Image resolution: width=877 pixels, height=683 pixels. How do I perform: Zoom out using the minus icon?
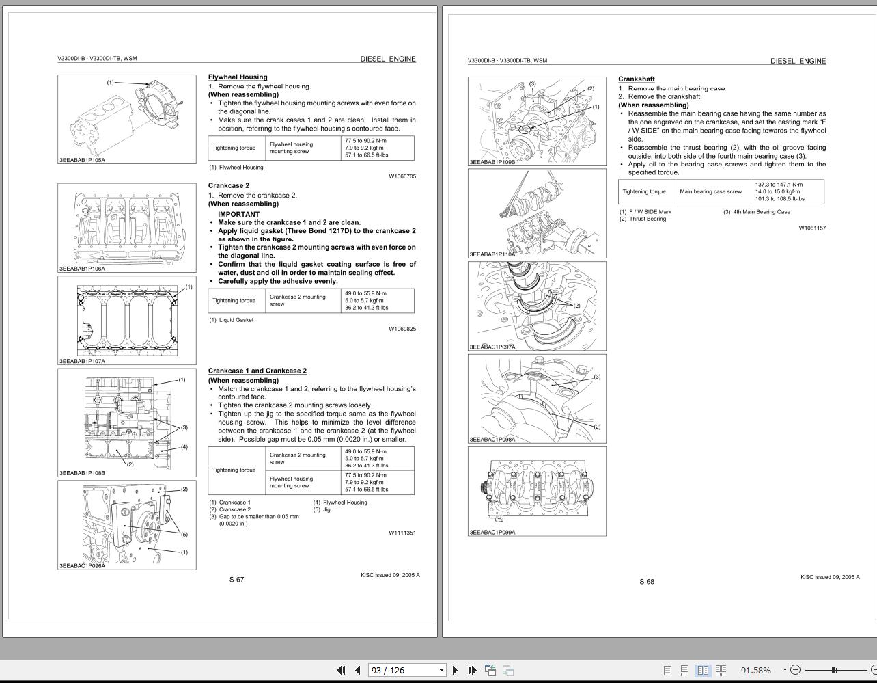click(795, 671)
